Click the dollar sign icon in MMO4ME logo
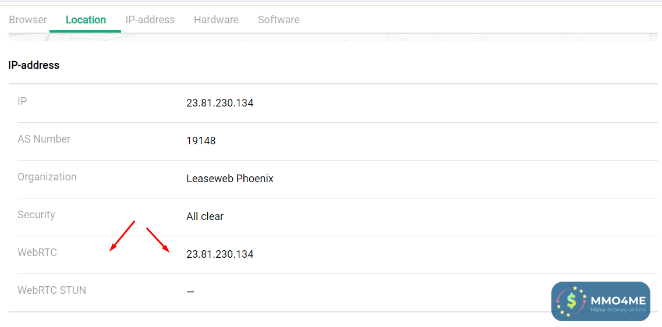Image resolution: width=662 pixels, height=327 pixels. [571, 301]
